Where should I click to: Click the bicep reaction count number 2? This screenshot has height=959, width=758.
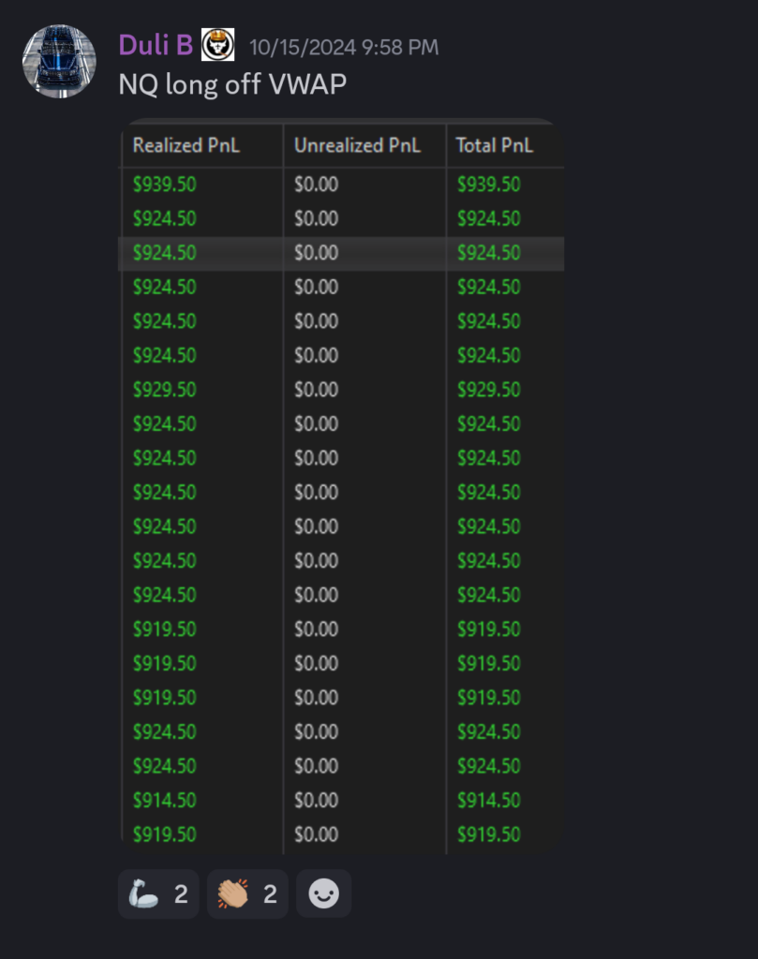(181, 894)
